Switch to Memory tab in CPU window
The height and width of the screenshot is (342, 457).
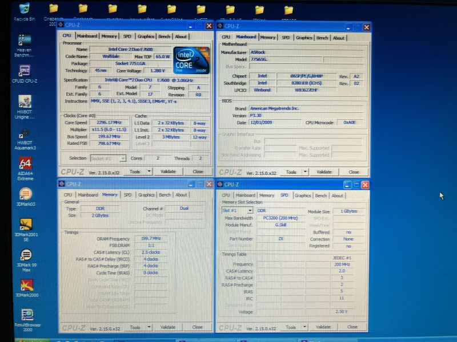[x=109, y=36]
